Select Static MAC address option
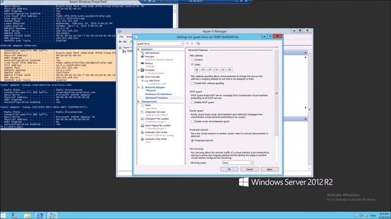The height and width of the screenshot is (219, 391). pyautogui.click(x=192, y=64)
